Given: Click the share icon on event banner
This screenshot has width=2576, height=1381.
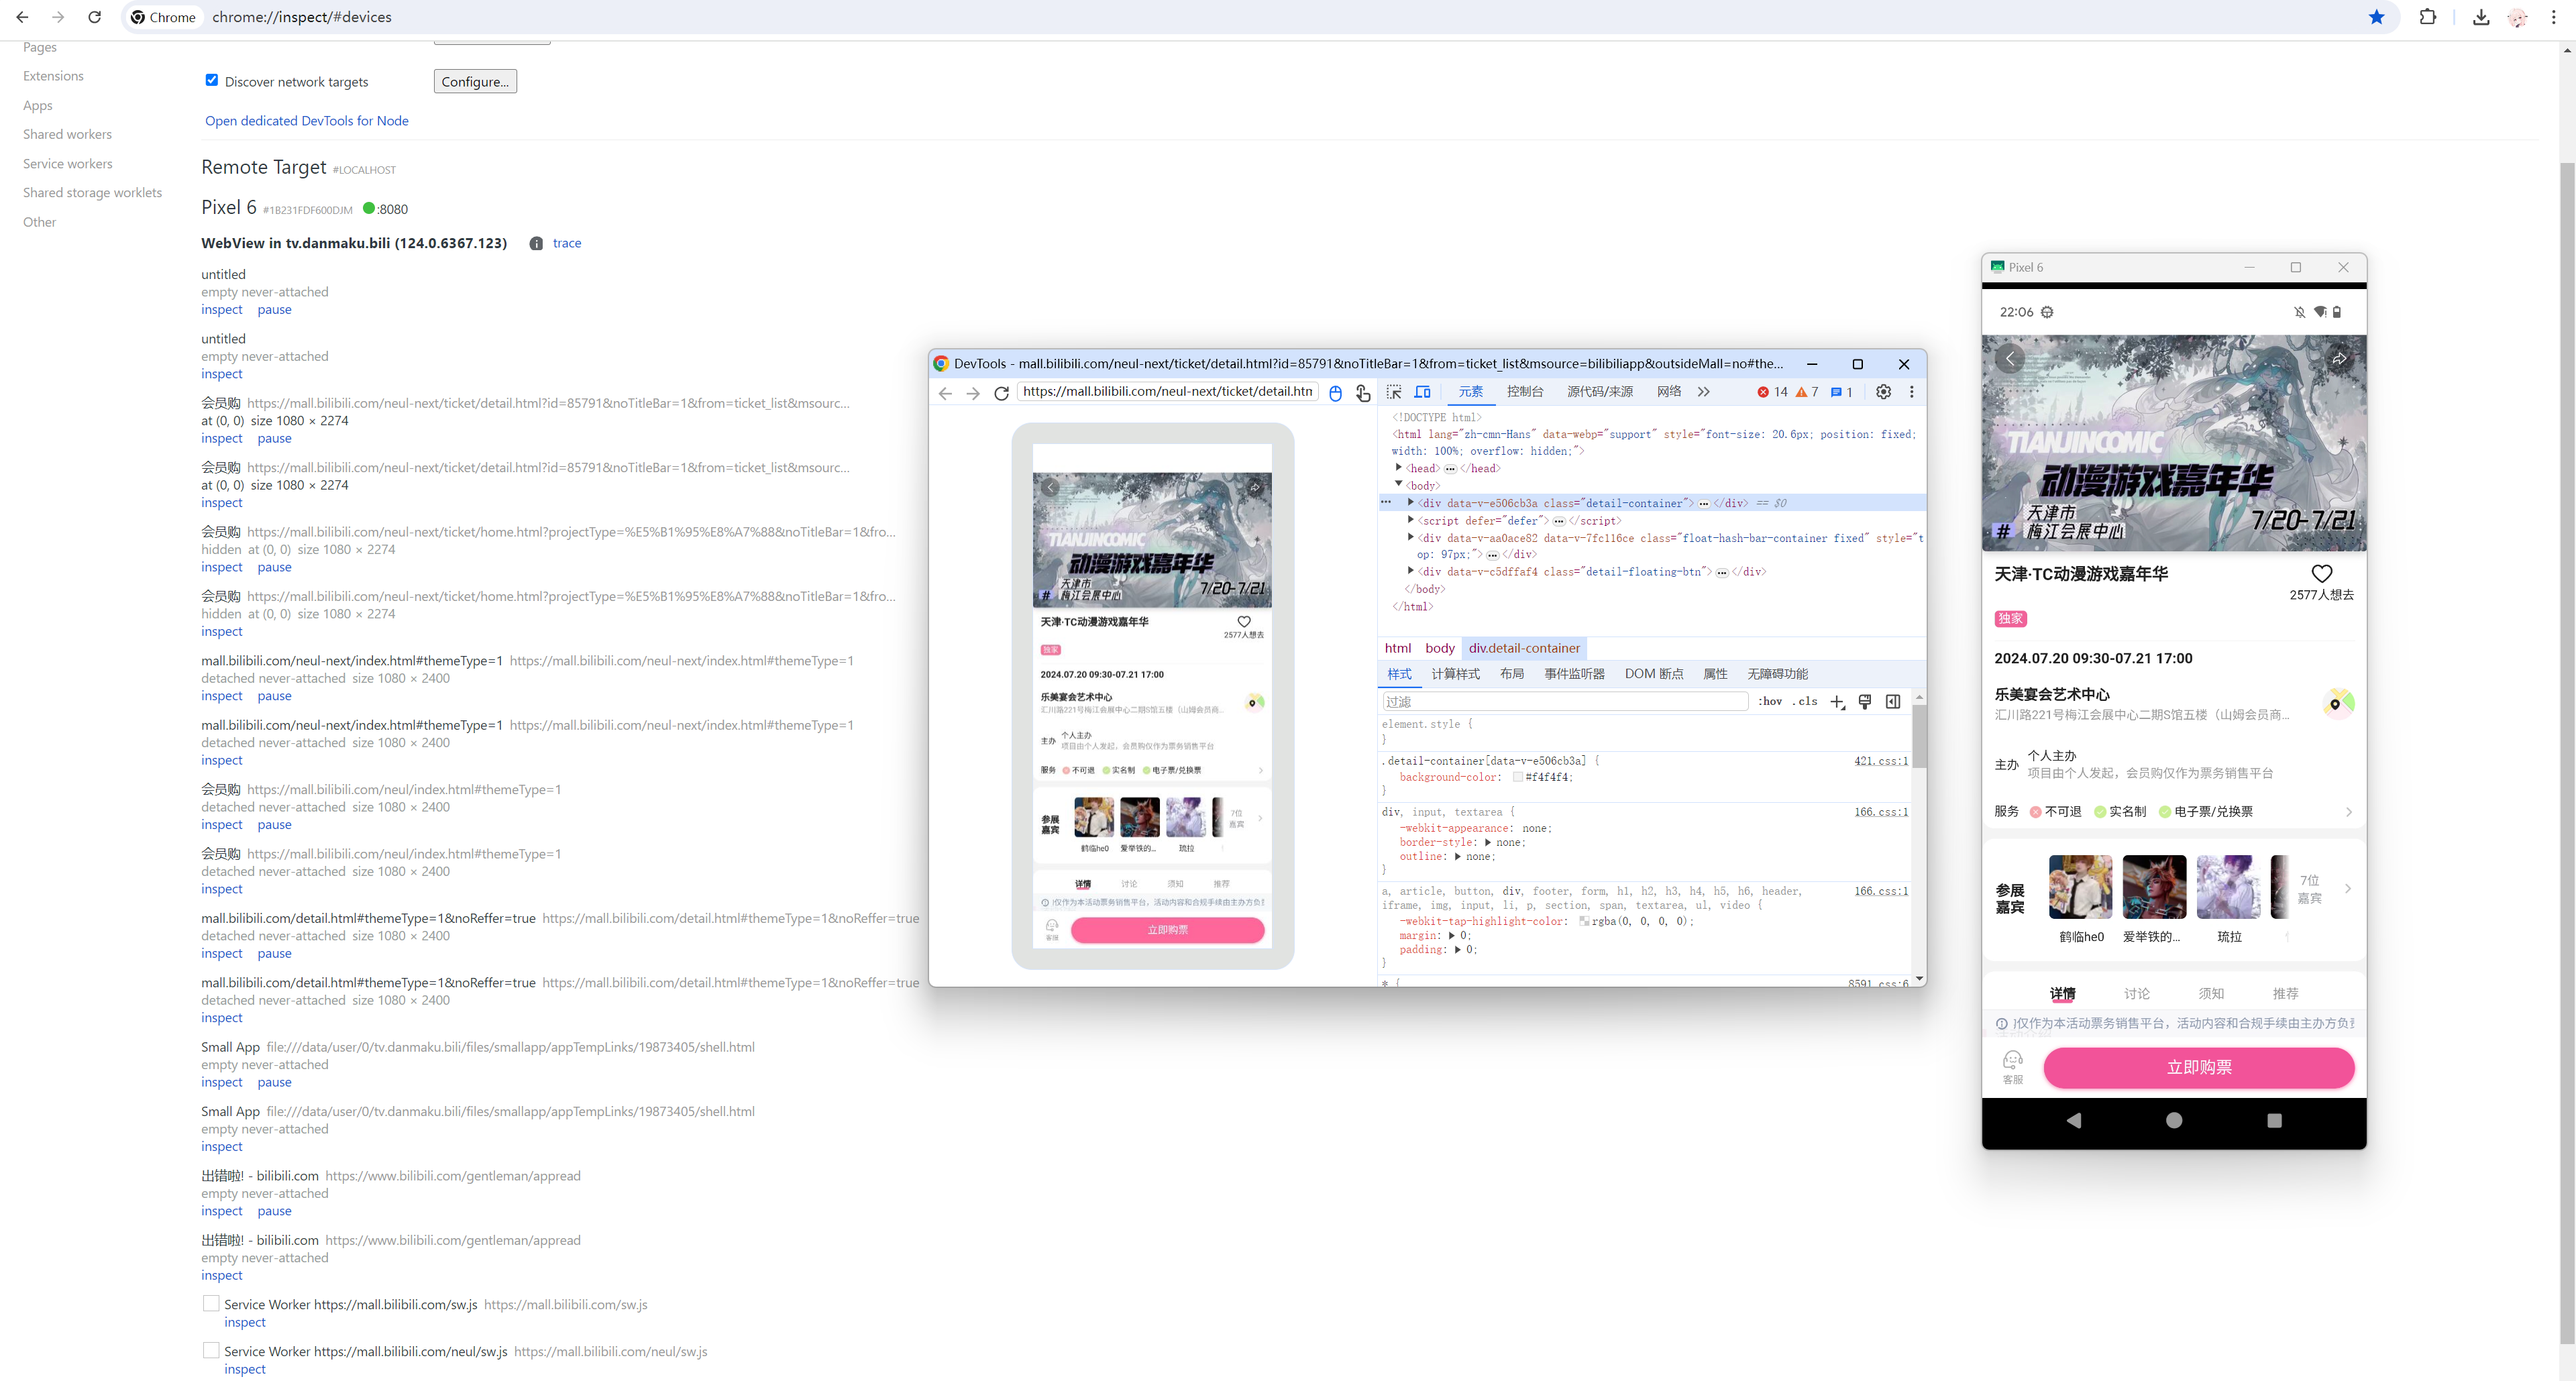Looking at the screenshot, I should click(2339, 358).
